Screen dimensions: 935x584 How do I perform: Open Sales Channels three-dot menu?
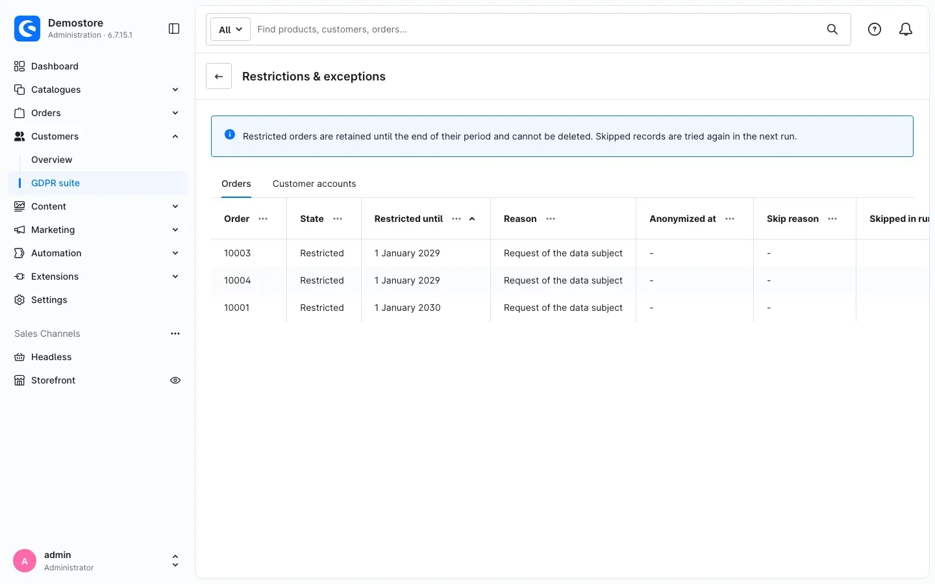point(175,334)
